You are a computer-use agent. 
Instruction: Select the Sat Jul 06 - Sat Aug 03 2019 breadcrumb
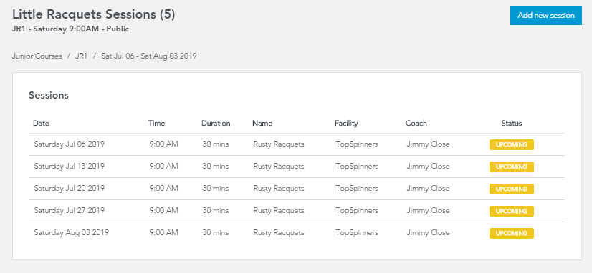click(149, 56)
